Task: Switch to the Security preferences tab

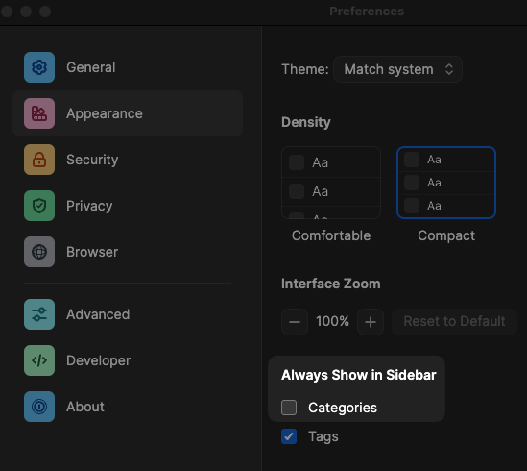Action: pos(128,160)
